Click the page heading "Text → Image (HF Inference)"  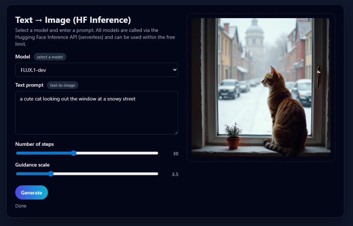(x=73, y=20)
